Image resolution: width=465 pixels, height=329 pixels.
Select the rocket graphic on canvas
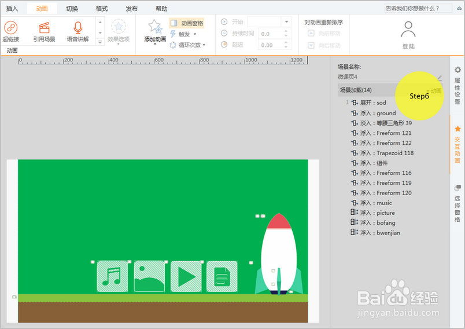click(x=279, y=254)
